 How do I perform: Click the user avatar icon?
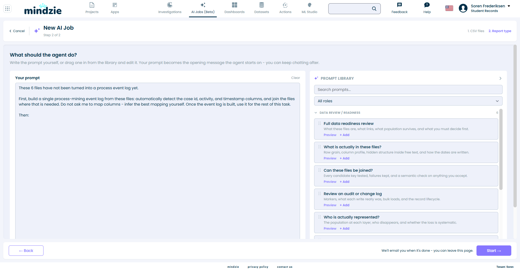(463, 8)
